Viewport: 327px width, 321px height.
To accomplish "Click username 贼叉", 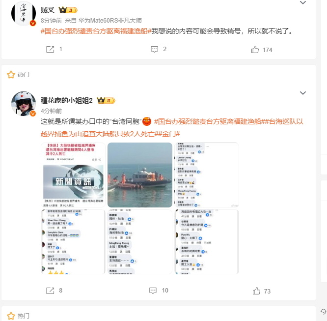I will coord(48,10).
